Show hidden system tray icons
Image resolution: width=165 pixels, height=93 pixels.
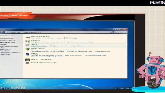[116, 88]
